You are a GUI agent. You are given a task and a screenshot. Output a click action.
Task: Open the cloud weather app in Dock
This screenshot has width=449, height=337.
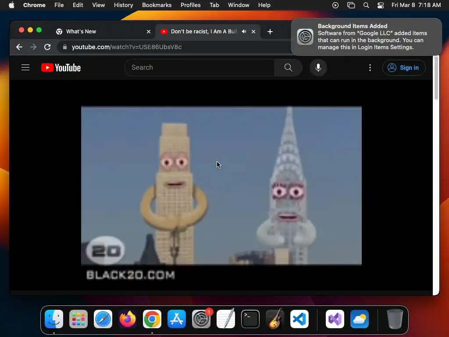coord(360,319)
